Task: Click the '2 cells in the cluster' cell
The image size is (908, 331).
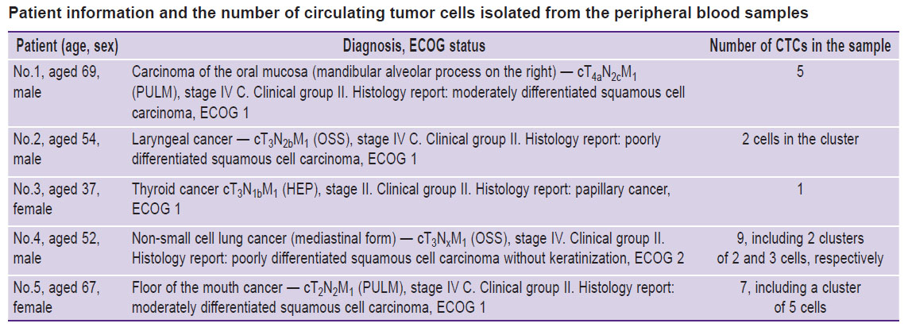Action: (x=800, y=140)
